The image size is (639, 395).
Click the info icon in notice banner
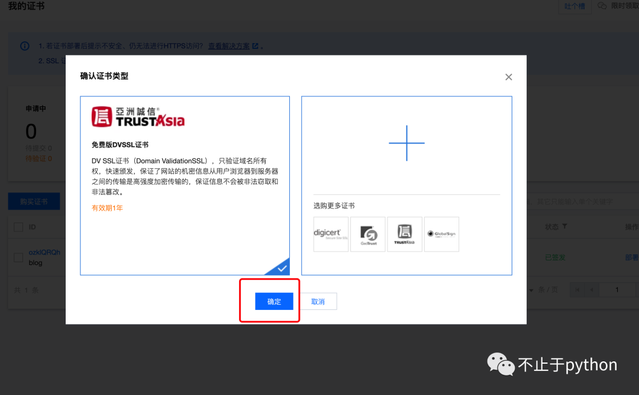pyautogui.click(x=25, y=46)
